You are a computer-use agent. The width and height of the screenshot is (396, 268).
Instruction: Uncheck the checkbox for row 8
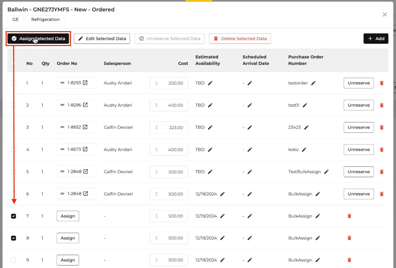click(14, 238)
